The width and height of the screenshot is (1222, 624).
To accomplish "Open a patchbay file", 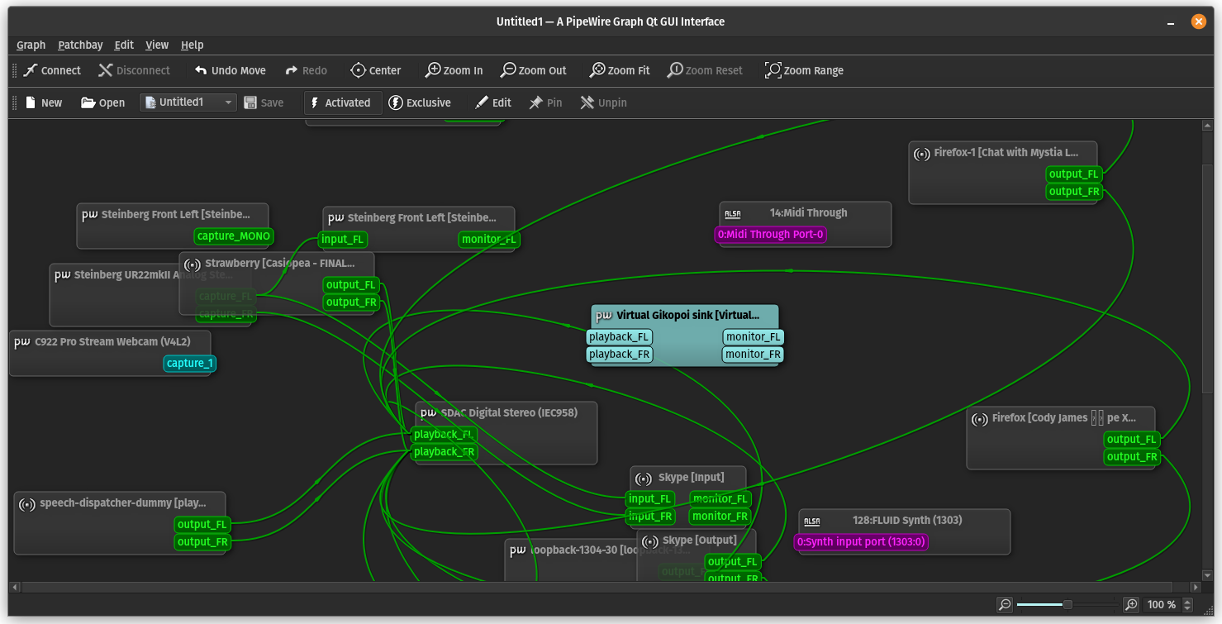I will pos(102,102).
